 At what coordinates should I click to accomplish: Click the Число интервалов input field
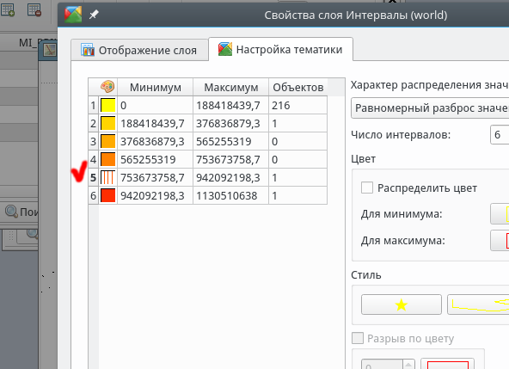point(500,134)
